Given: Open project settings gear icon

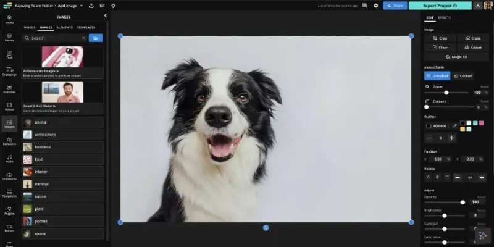Looking at the screenshot, I should 375,6.
